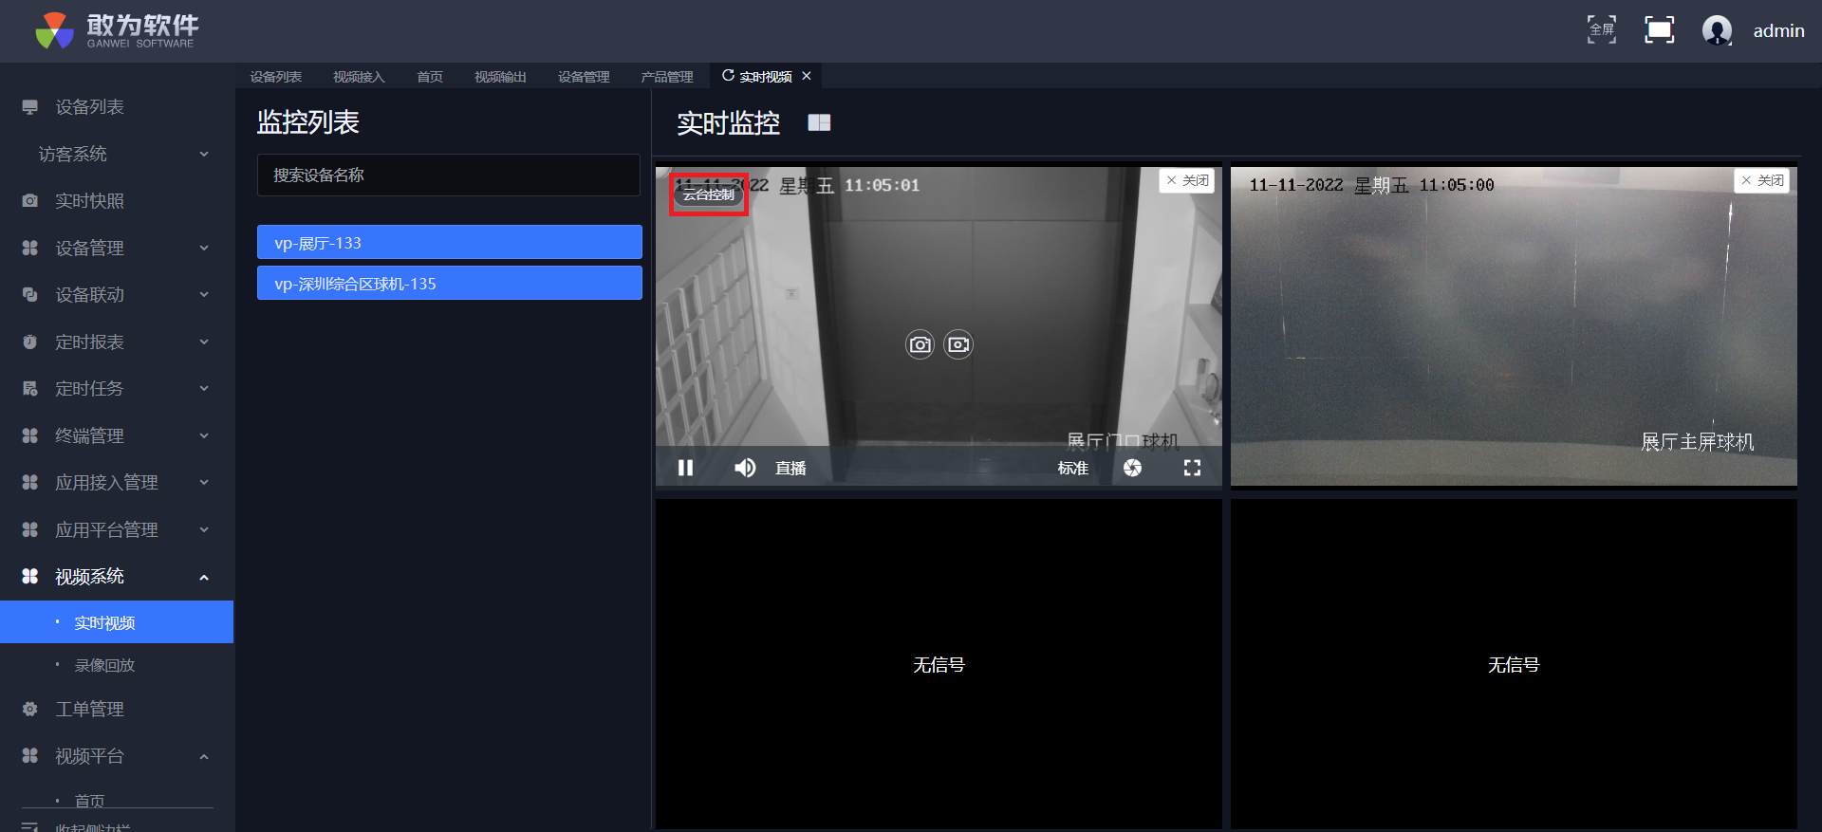Screen dimensions: 1822x832
Task: Click the solid-rectangle screen icon beside 全屏
Action: [1659, 30]
